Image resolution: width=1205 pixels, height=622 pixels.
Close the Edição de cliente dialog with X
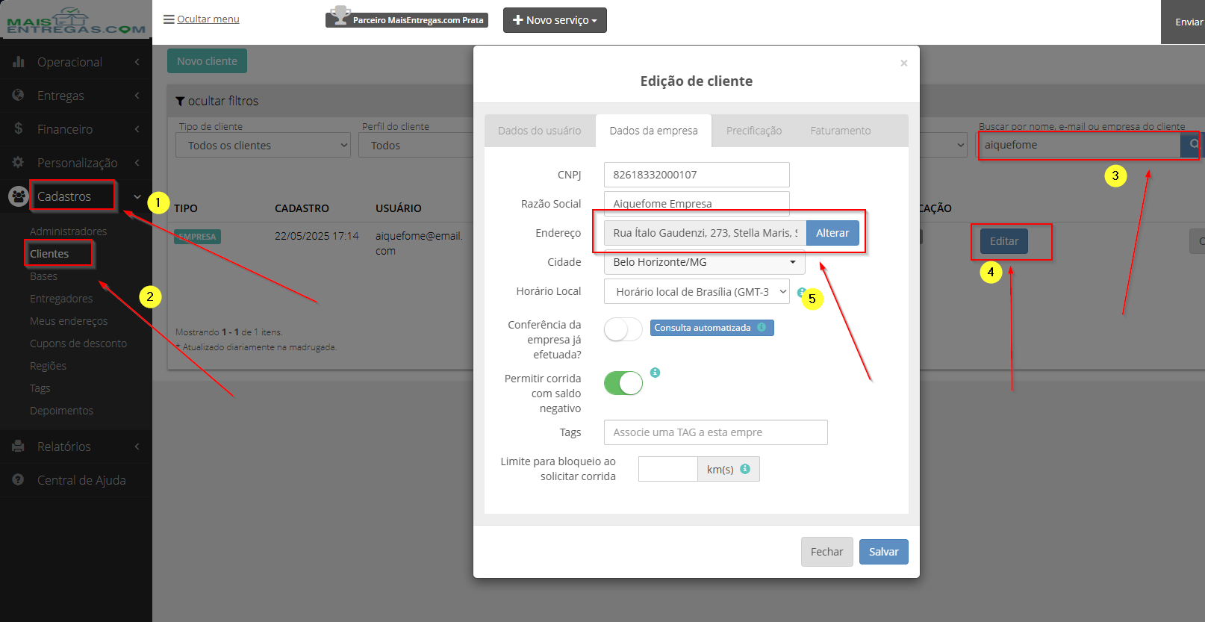point(904,63)
